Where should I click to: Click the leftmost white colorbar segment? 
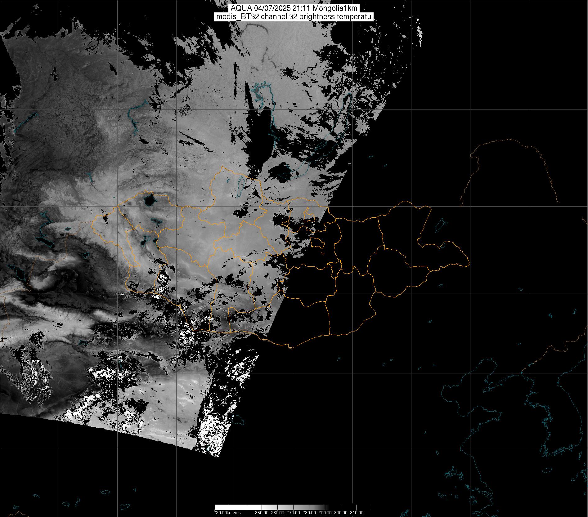pos(222,507)
